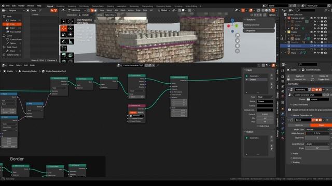Image resolution: width=332 pixels, height=186 pixels.
Task: Select Edges mode in Bevel modifier
Action: (x=321, y=125)
